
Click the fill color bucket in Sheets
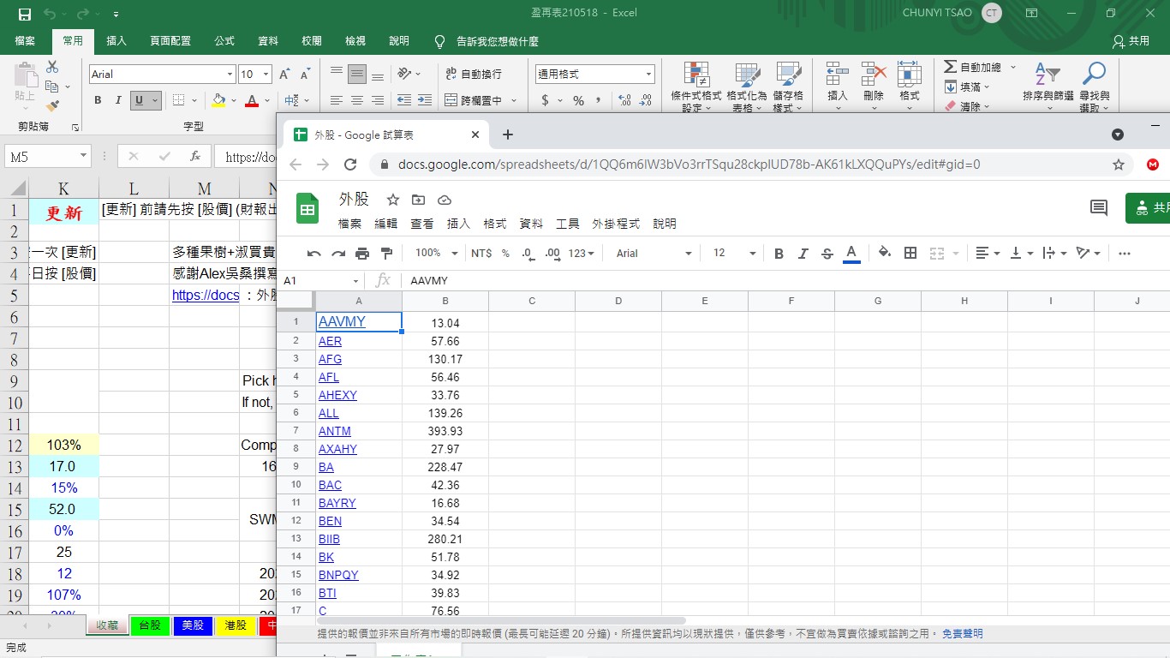[x=885, y=253]
